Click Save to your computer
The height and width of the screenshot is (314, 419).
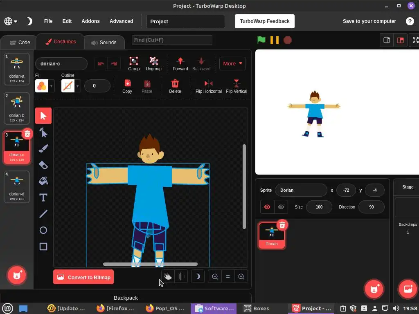pos(369,21)
